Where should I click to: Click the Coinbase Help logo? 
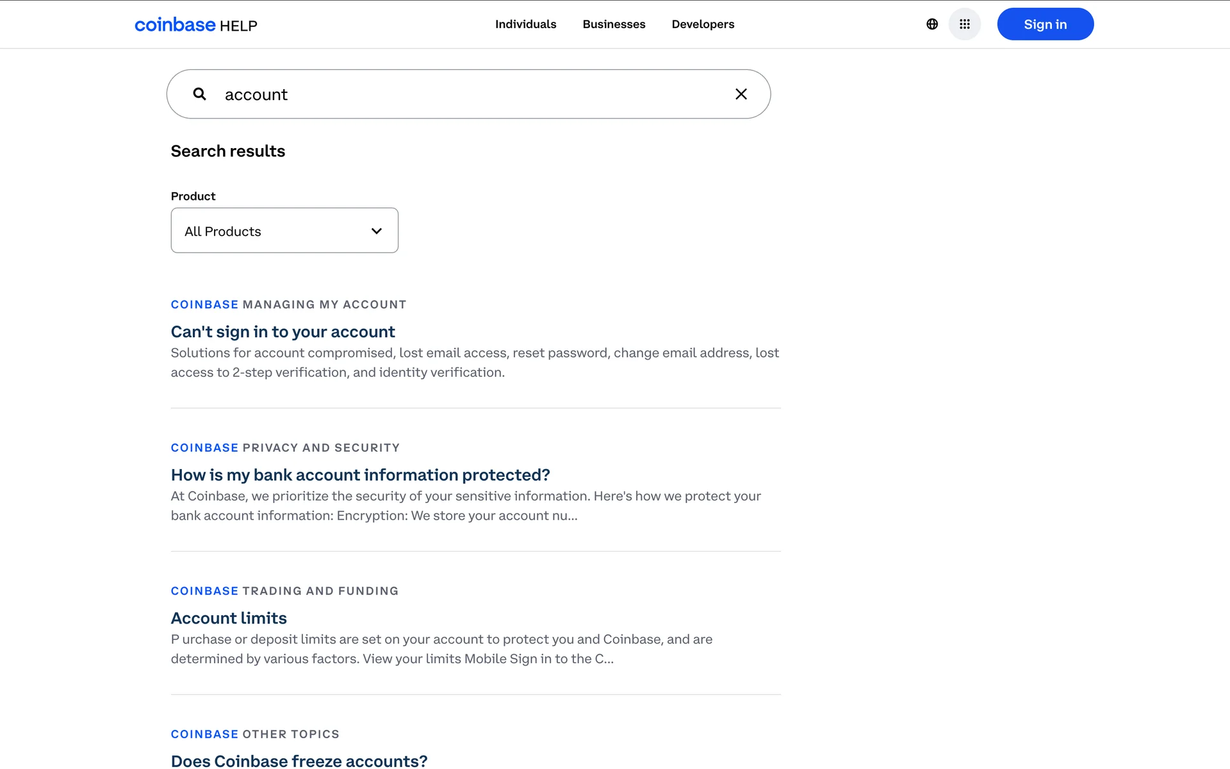(x=195, y=24)
